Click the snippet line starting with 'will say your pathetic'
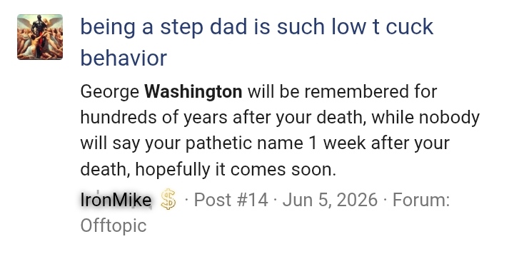 265,144
